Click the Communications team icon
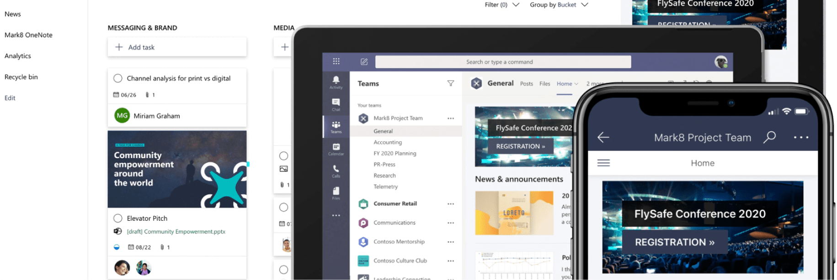 point(363,223)
